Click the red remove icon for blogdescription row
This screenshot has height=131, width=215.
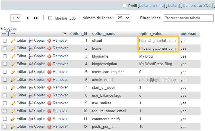click(x=49, y=64)
